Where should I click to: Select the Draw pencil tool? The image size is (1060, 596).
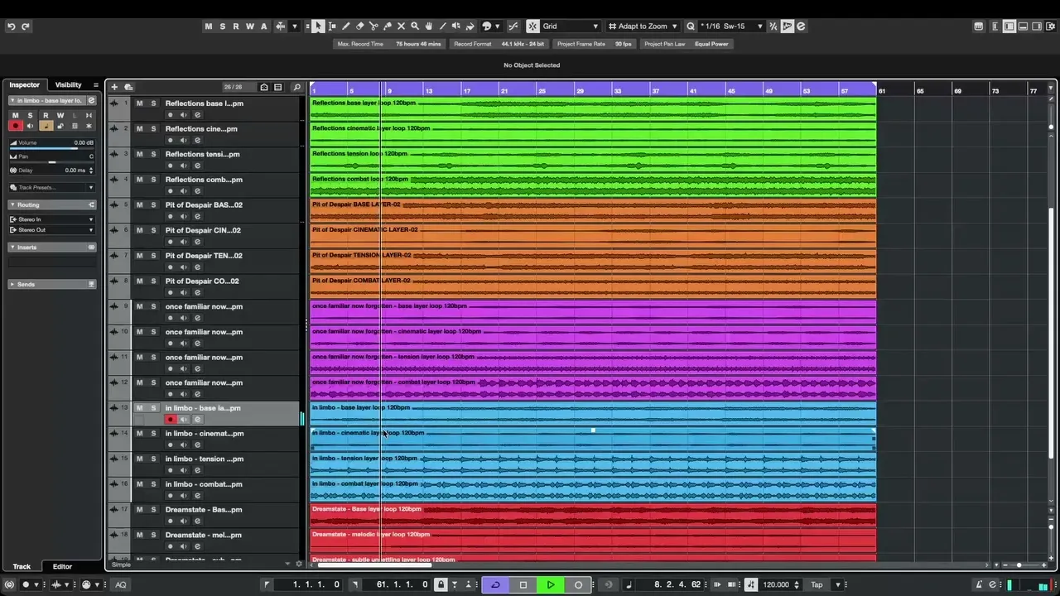346,26
